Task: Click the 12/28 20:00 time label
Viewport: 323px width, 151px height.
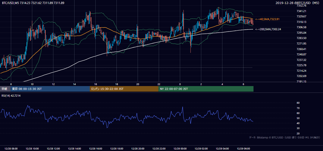Action: pos(138,149)
